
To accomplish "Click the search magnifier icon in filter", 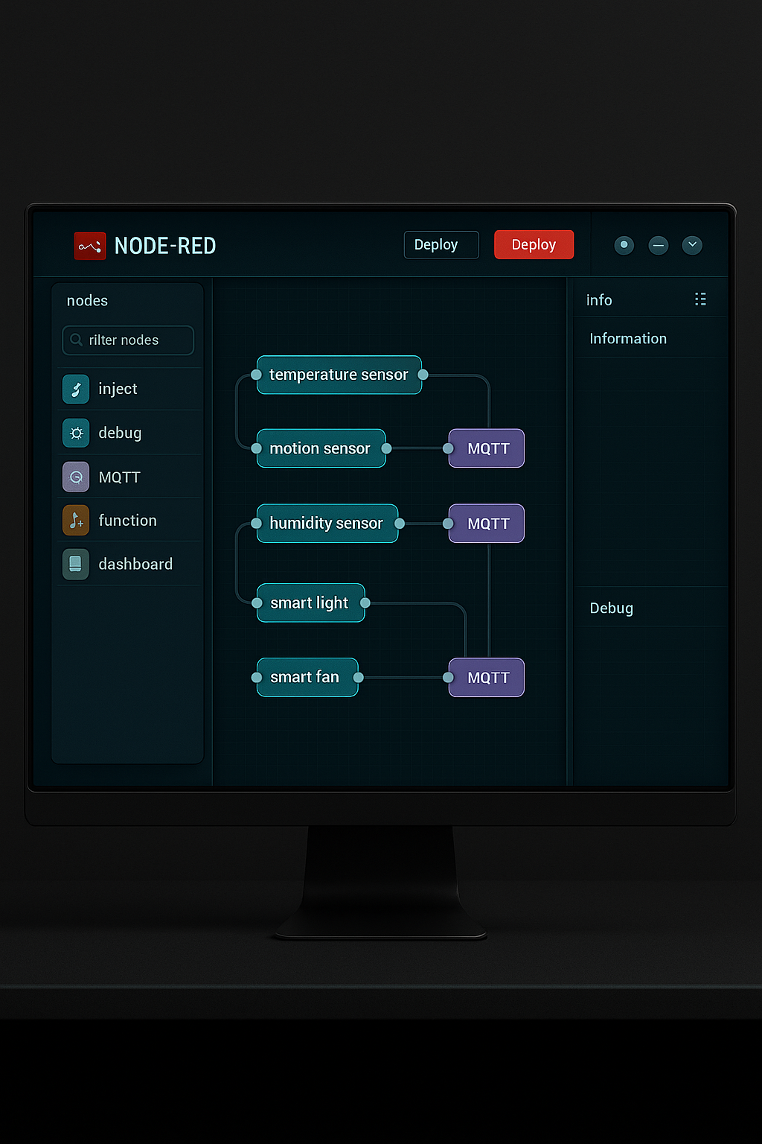I will 76,340.
